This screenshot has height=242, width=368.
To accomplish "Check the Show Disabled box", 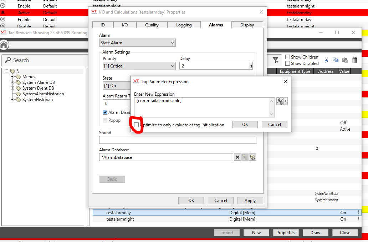I will (287, 64).
